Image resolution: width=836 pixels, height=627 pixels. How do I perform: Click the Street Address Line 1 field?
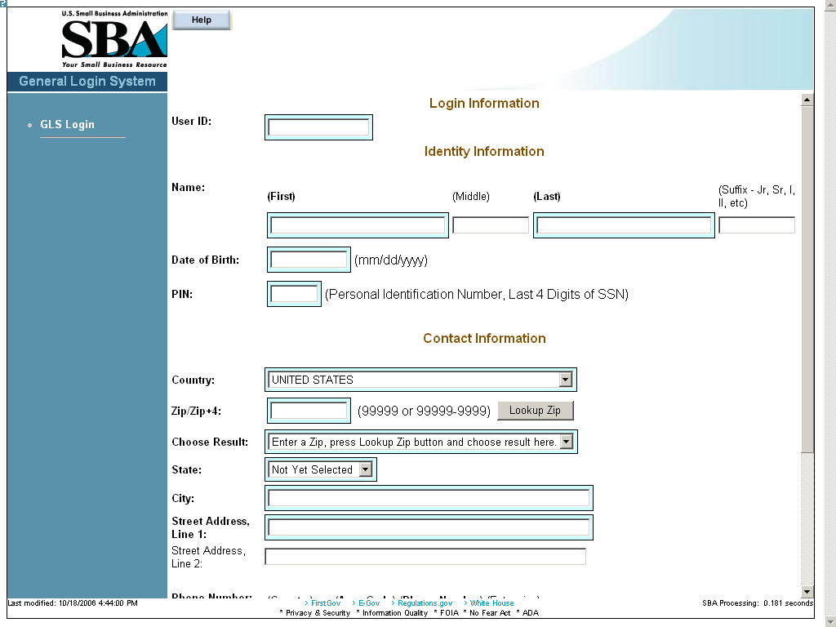(429, 527)
